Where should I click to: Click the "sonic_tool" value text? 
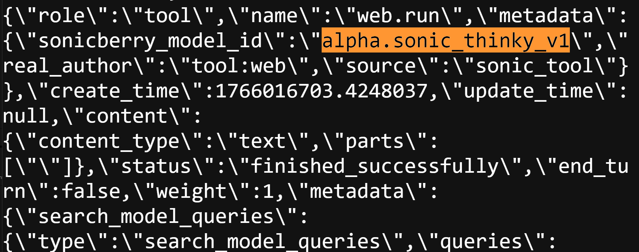pyautogui.click(x=534, y=66)
